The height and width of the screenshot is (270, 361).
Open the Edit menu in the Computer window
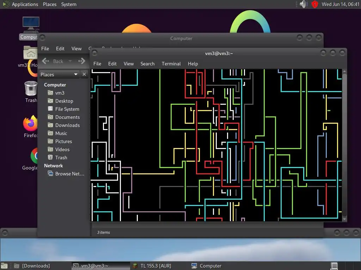(x=60, y=49)
